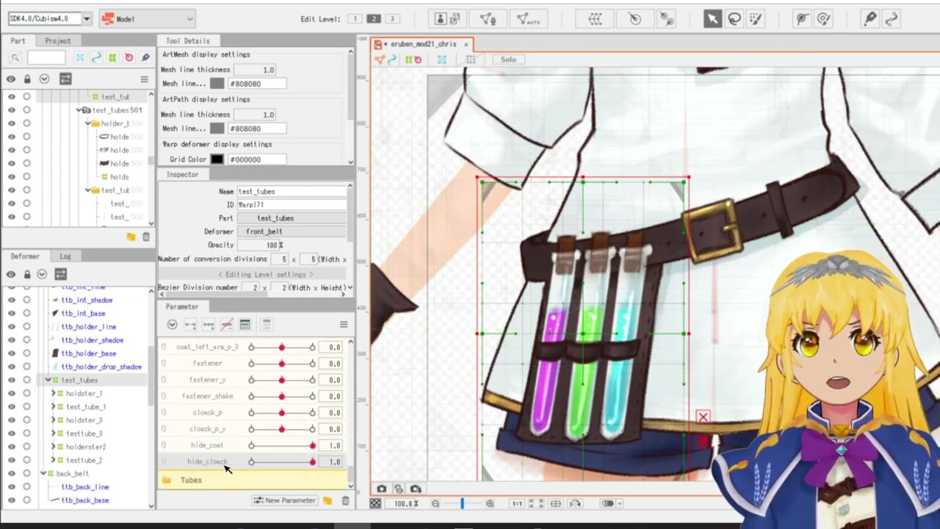The width and height of the screenshot is (940, 529).
Task: Open the Model workspace dropdown
Action: tap(148, 18)
